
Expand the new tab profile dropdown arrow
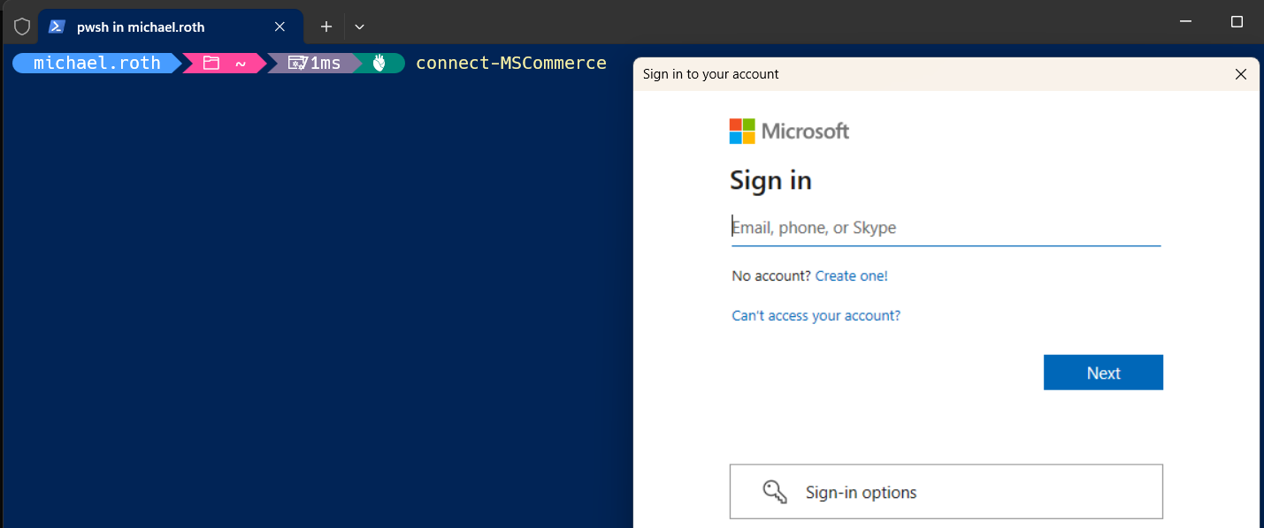point(359,26)
